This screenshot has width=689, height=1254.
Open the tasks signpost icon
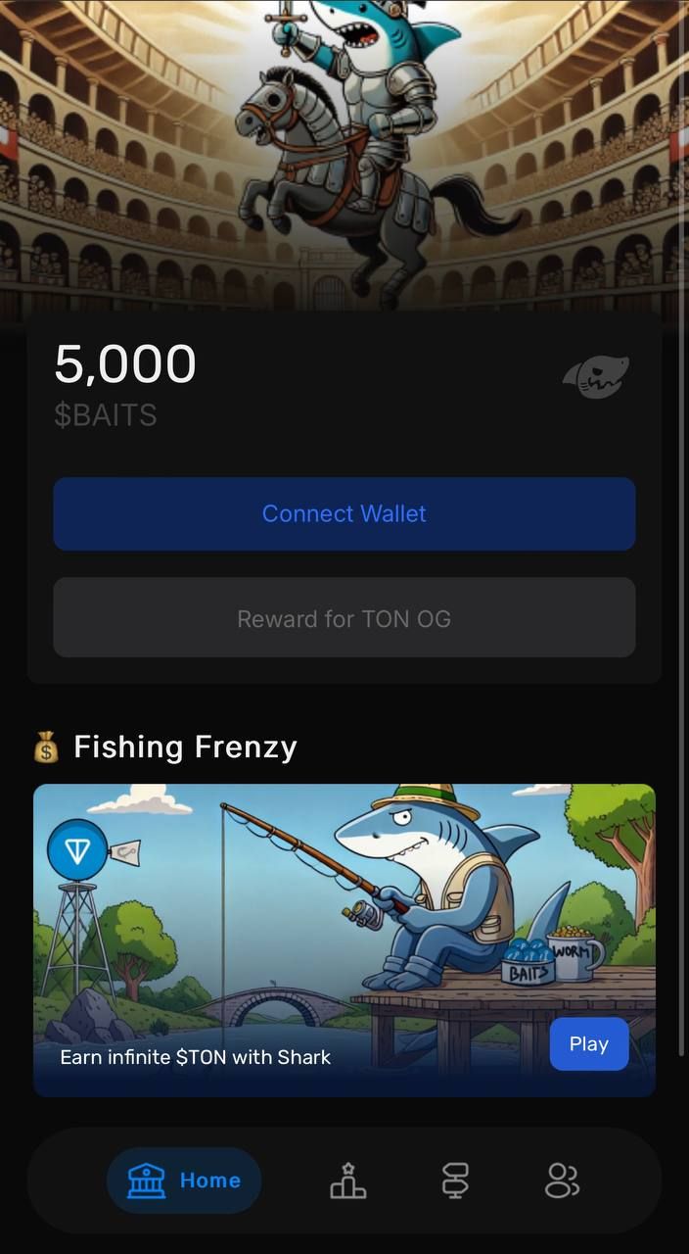(x=453, y=1182)
